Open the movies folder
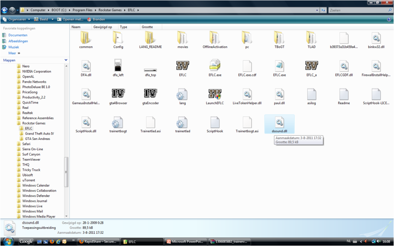 point(183,40)
